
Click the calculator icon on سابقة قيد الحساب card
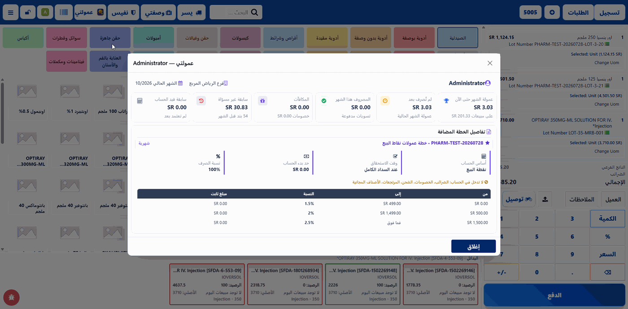tap(140, 101)
